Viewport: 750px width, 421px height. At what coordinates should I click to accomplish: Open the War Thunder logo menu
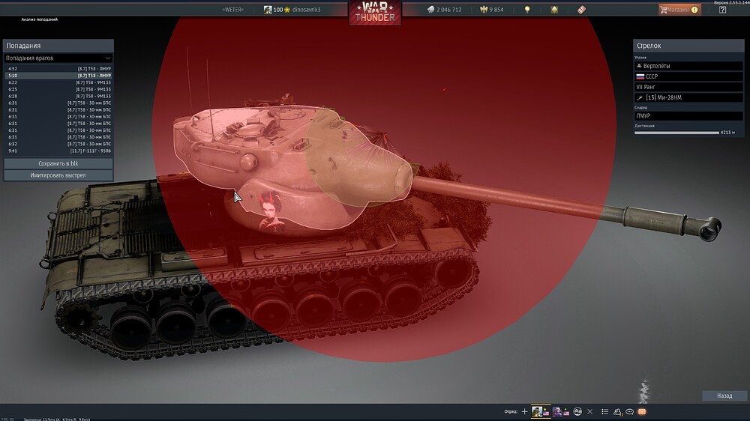(x=375, y=13)
